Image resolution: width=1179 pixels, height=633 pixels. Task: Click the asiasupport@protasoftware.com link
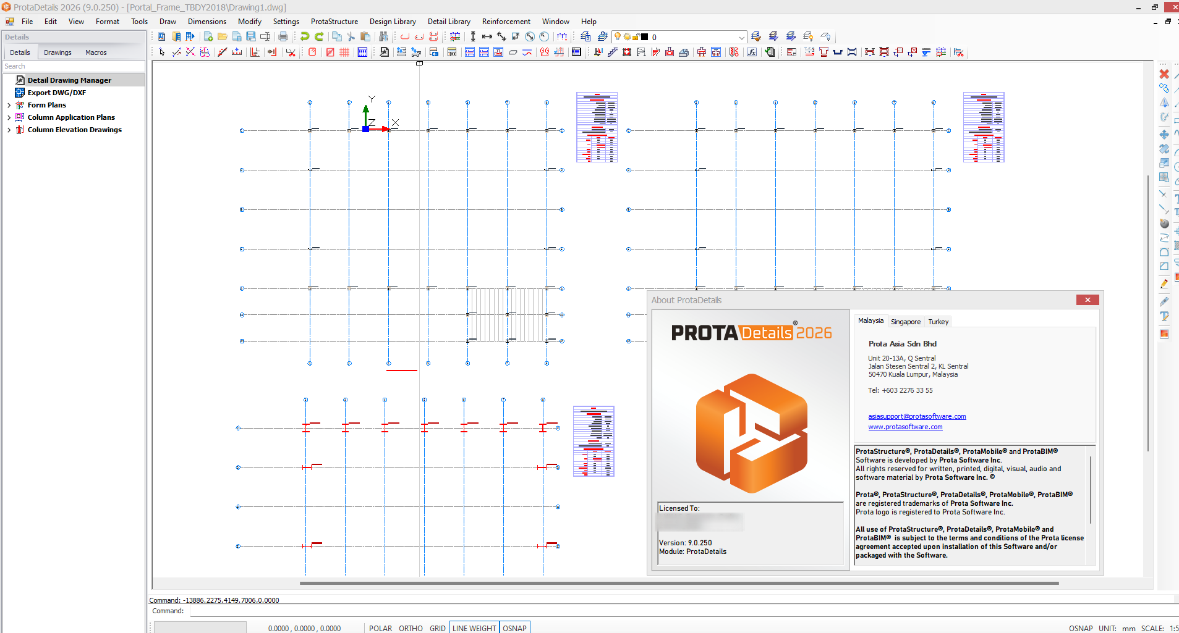tap(917, 416)
